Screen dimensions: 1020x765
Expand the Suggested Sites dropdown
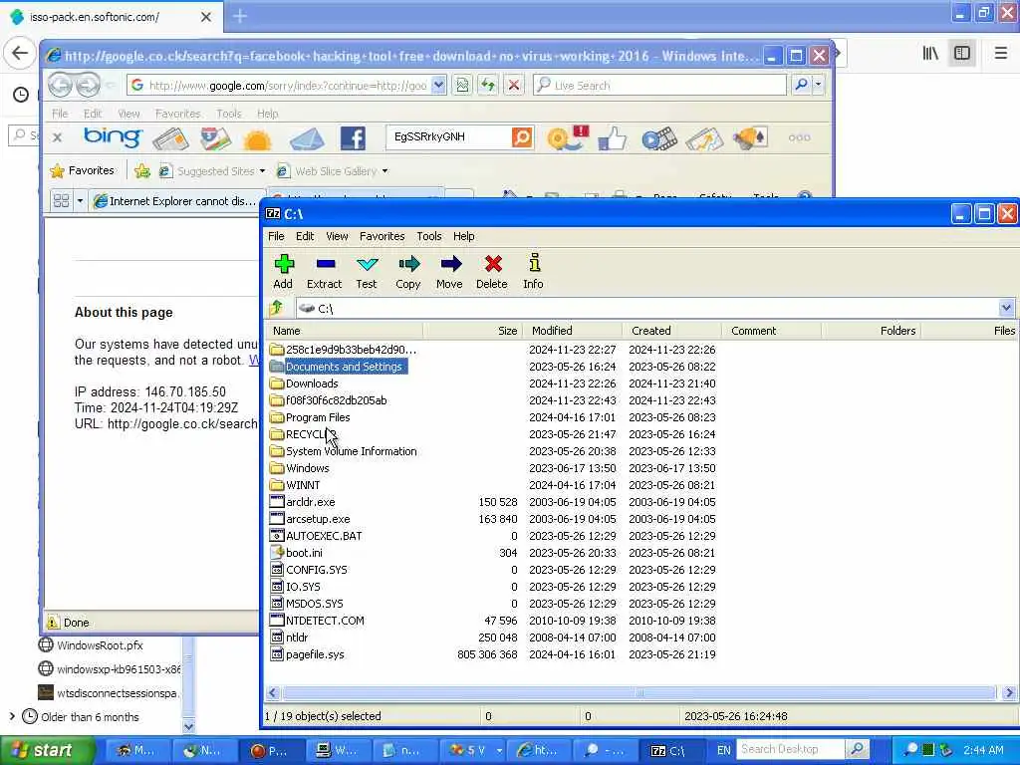click(262, 171)
